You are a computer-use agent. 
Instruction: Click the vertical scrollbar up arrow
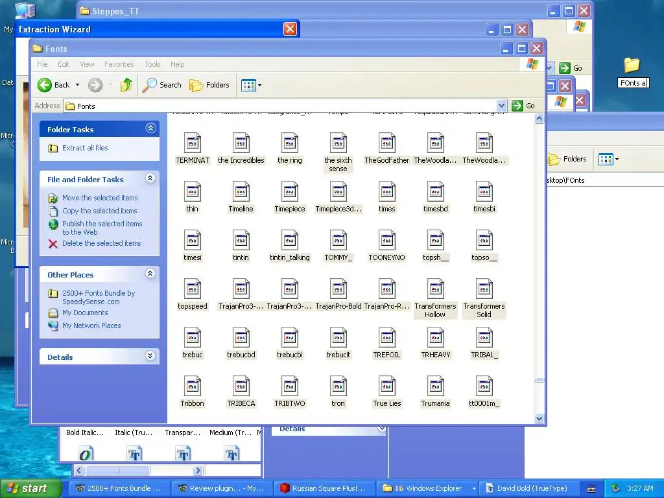539,119
